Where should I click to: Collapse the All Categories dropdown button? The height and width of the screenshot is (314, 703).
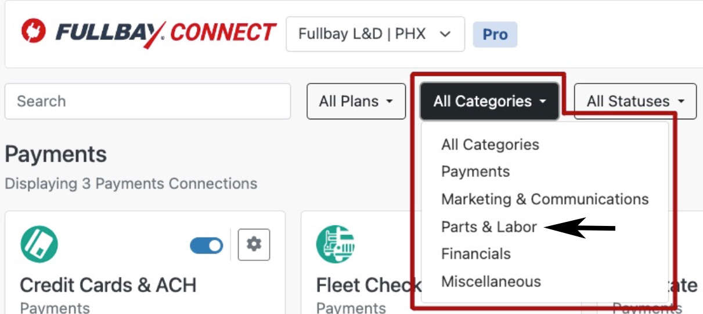pos(489,101)
